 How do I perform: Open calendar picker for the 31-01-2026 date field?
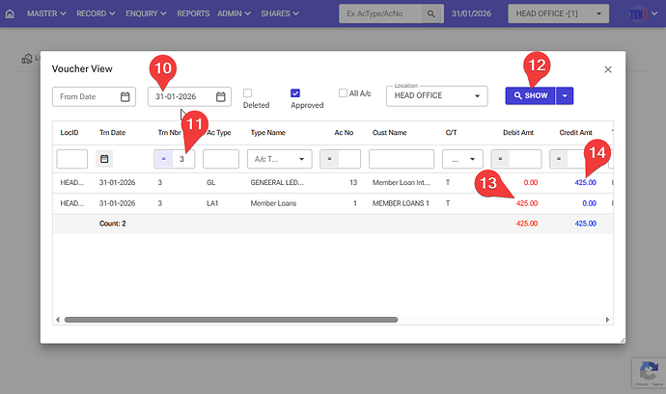pos(221,96)
